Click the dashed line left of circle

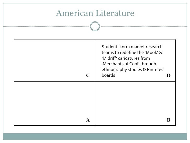click(46, 26)
